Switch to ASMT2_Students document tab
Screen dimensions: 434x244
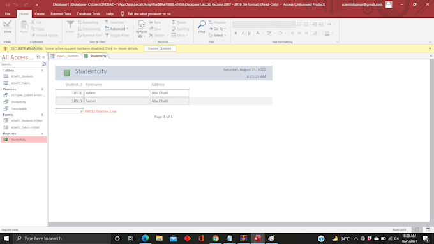point(65,56)
